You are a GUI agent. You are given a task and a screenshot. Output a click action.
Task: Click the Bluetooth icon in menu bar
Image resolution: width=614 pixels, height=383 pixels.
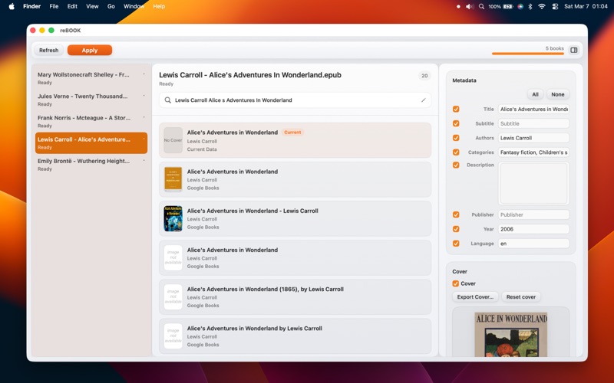[x=530, y=6]
